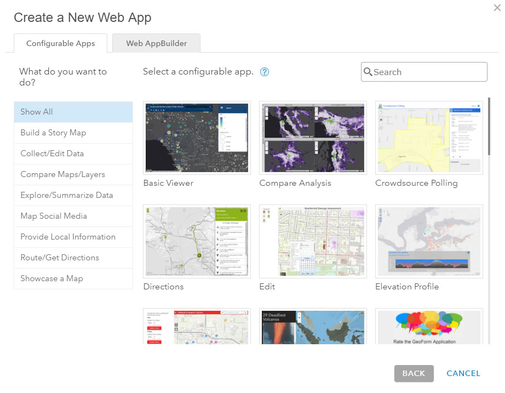
Task: Pick the Crowdsource Polling app thumbnail
Action: pyautogui.click(x=429, y=138)
